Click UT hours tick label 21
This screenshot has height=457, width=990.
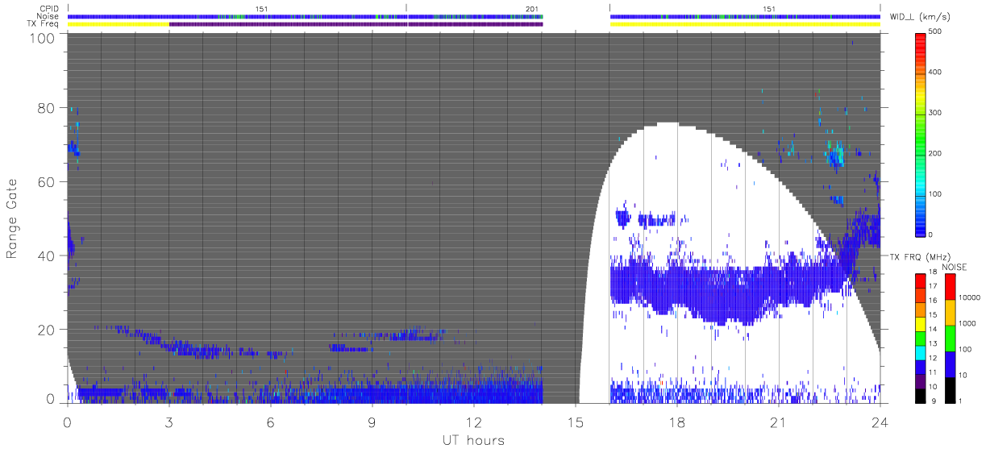tap(778, 422)
